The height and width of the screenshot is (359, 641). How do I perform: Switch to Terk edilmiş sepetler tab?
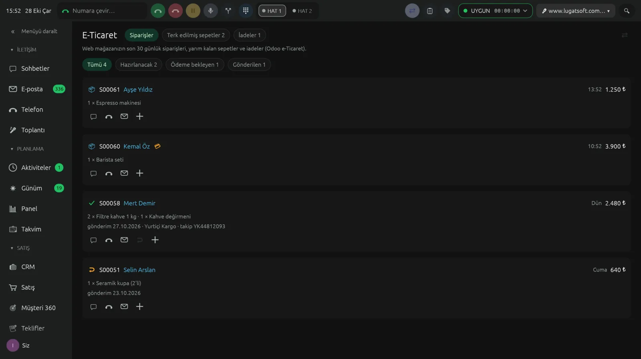point(196,35)
